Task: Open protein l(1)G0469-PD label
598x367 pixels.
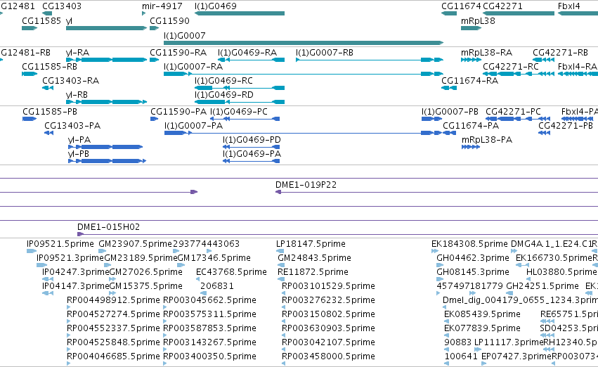Action: click(252, 140)
